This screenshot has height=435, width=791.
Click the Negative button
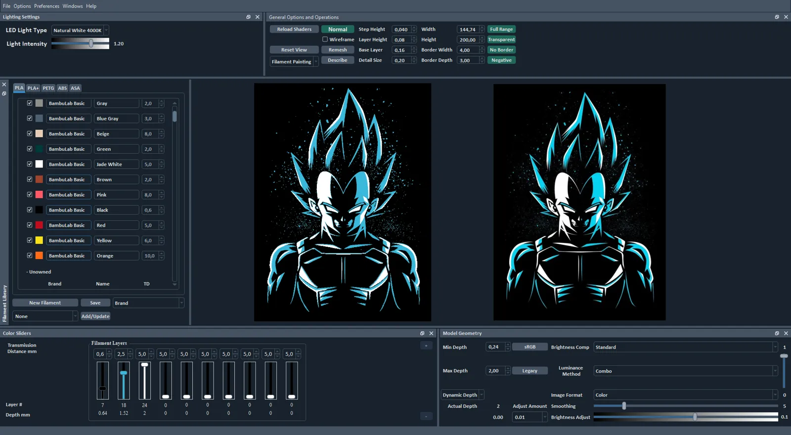(501, 60)
